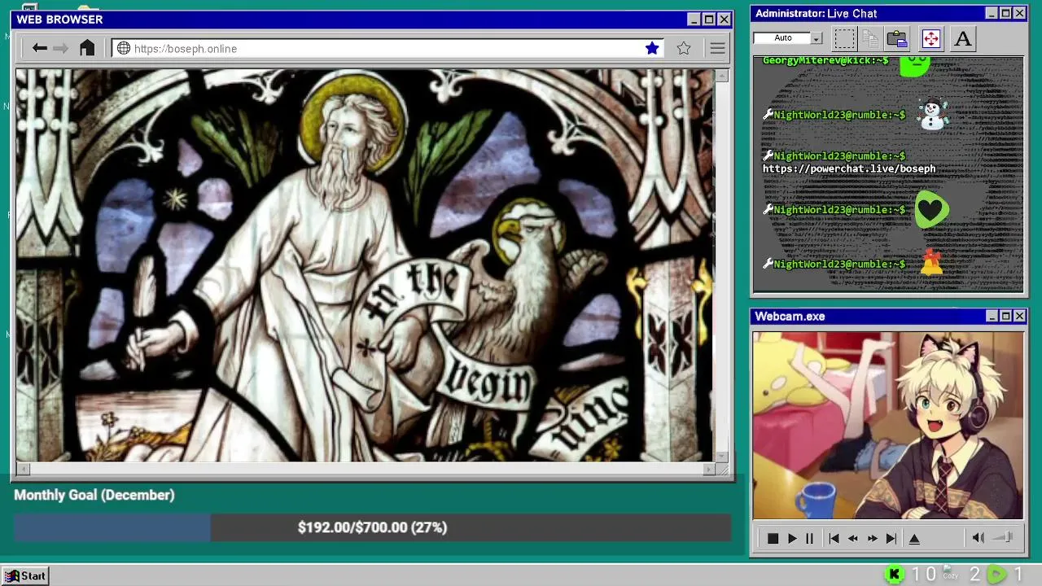This screenshot has width=1042, height=586.
Task: Maximize the Live Chat window
Action: pos(1005,13)
